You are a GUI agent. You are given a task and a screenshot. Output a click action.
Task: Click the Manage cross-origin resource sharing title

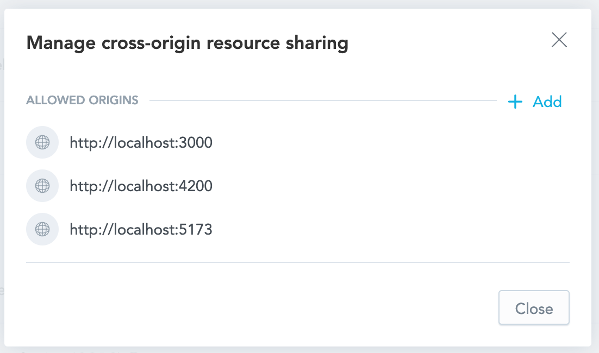pos(187,42)
